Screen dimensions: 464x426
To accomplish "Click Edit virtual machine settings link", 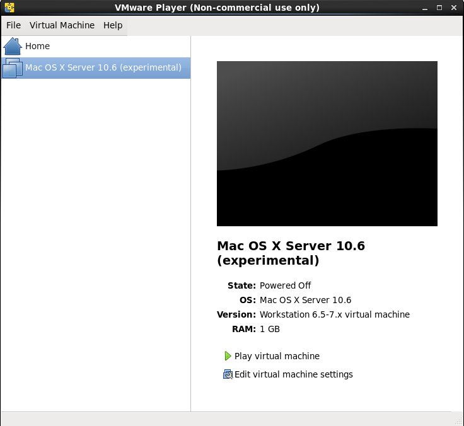I will point(294,374).
